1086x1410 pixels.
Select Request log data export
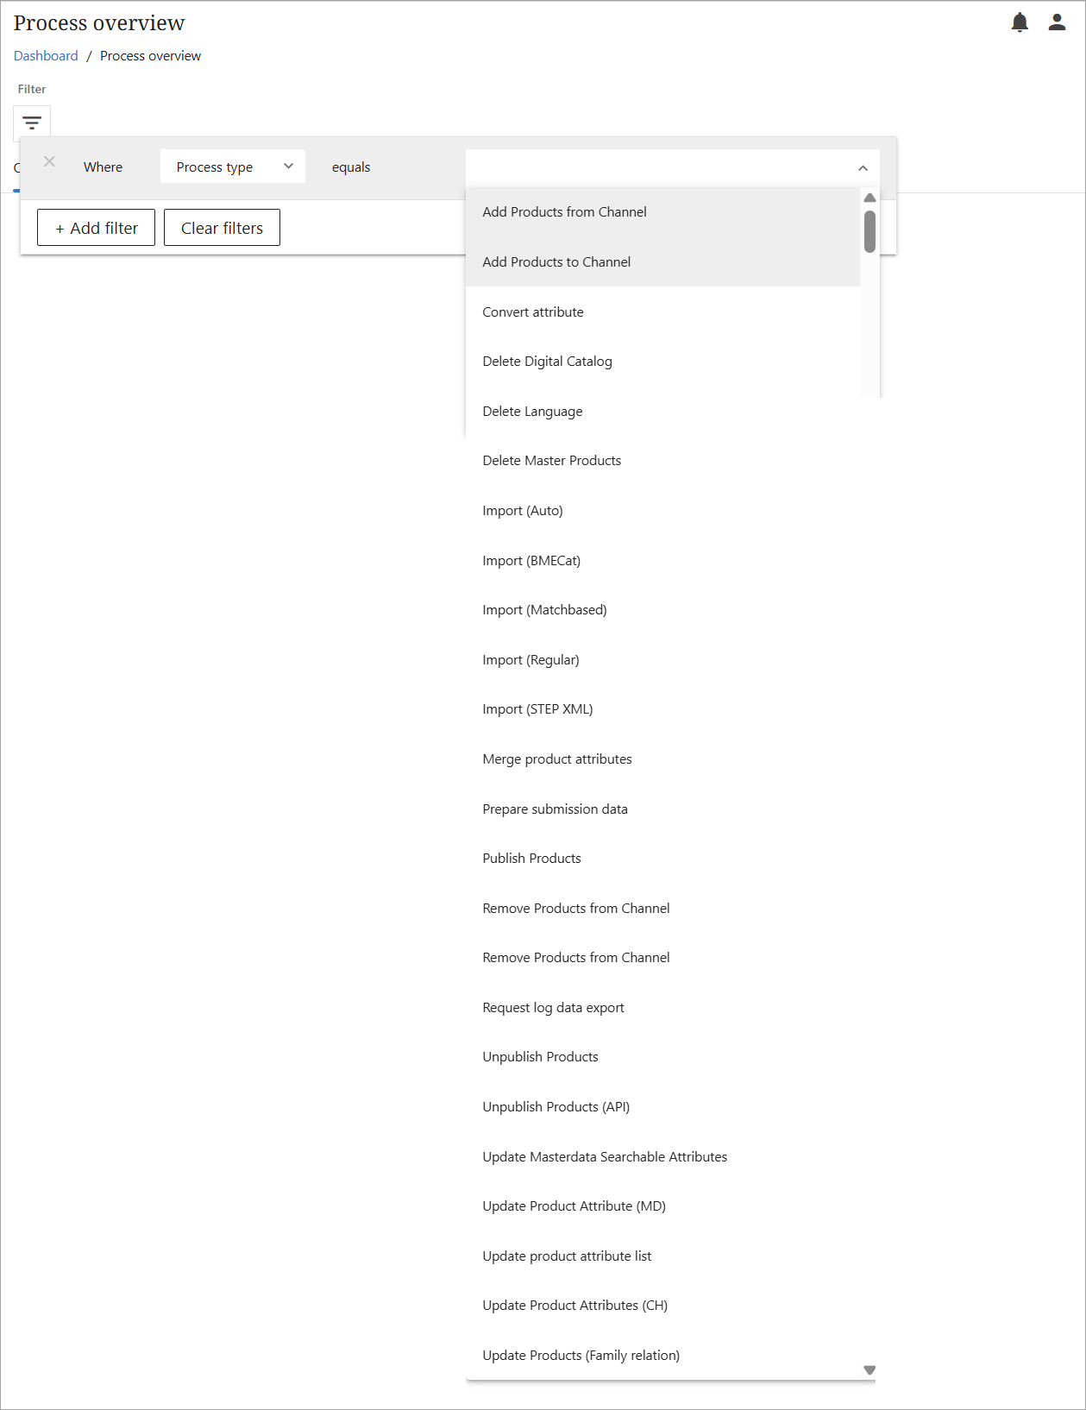click(x=553, y=1008)
